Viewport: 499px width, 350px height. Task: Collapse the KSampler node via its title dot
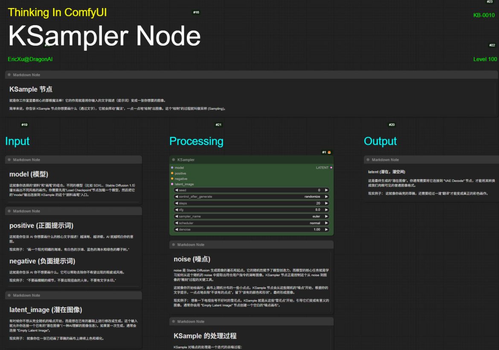pos(174,160)
